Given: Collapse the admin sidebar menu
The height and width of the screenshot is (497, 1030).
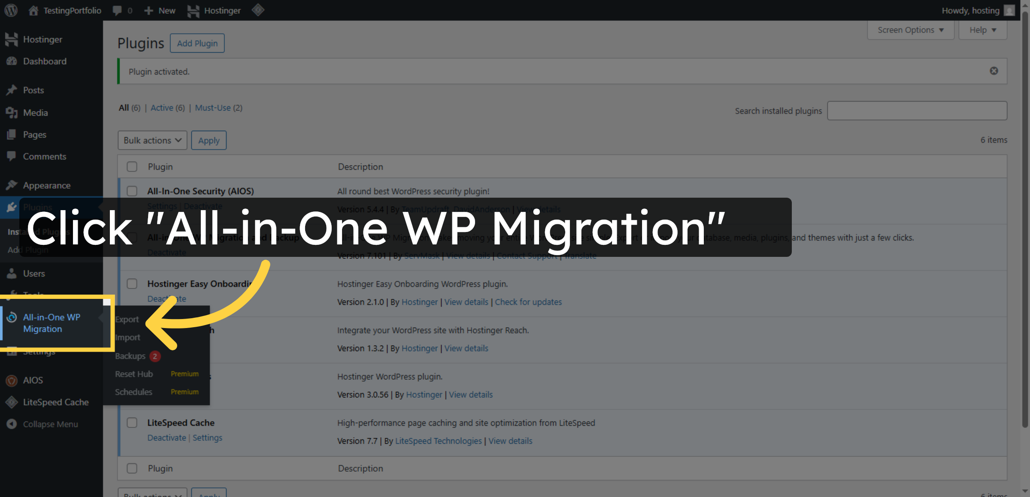Looking at the screenshot, I should 50,424.
